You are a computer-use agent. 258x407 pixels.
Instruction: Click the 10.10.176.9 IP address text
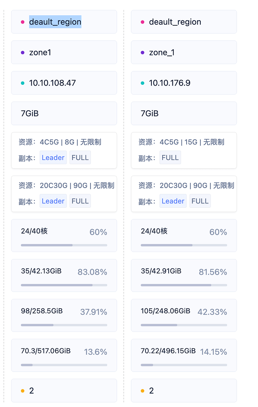[170, 83]
